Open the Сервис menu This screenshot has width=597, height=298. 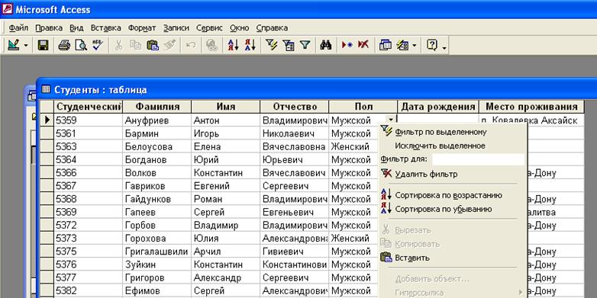point(209,27)
